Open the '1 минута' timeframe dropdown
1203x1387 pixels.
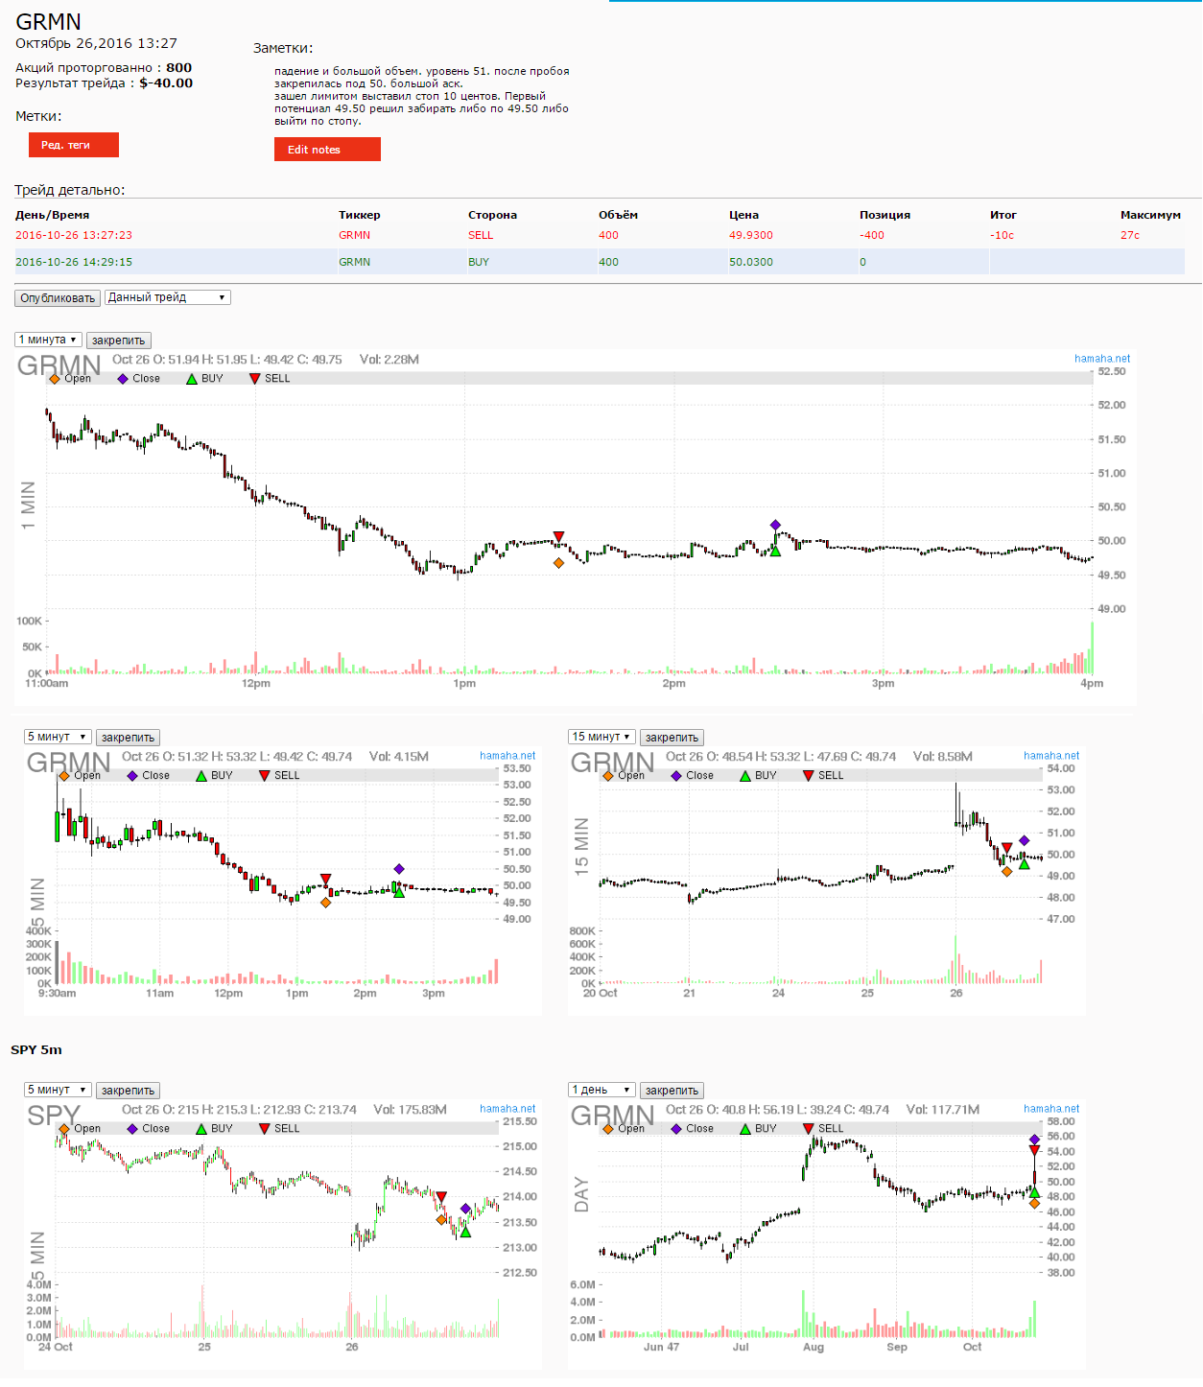(x=48, y=340)
